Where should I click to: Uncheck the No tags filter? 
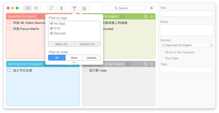tap(51, 23)
